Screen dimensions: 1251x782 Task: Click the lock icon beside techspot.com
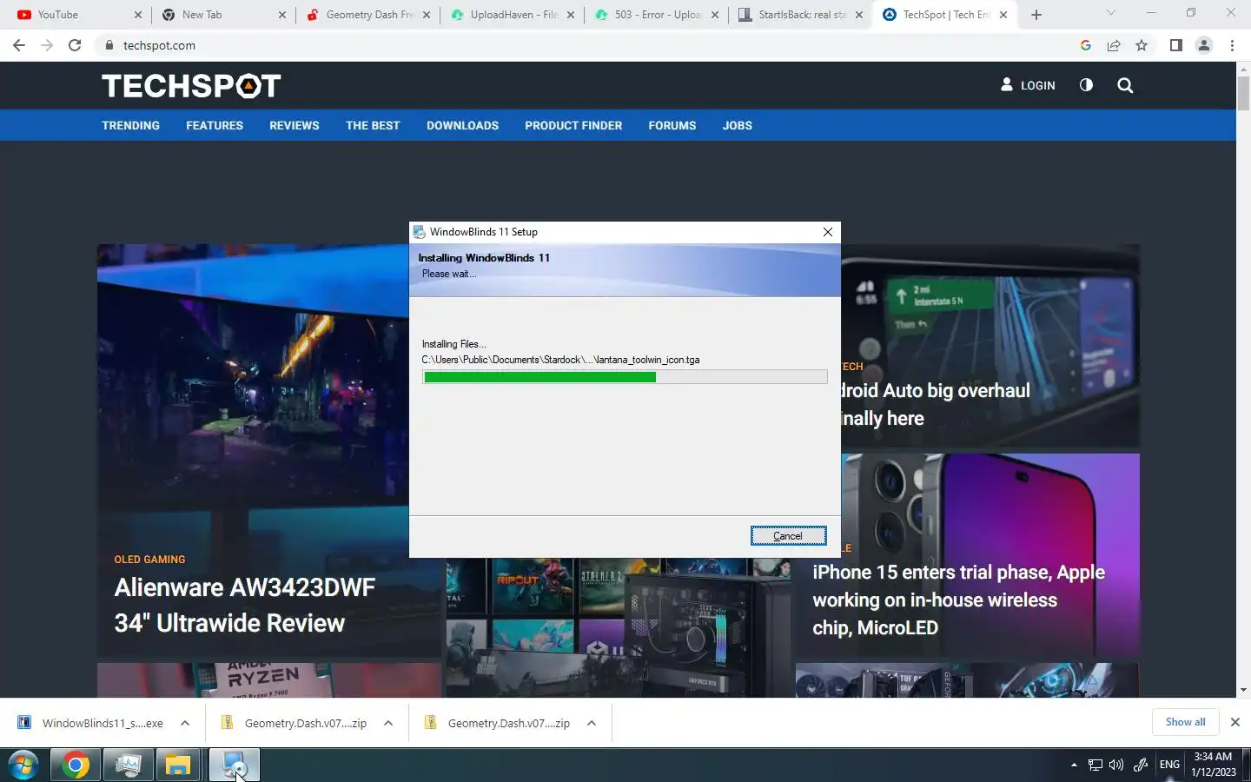[x=109, y=45]
